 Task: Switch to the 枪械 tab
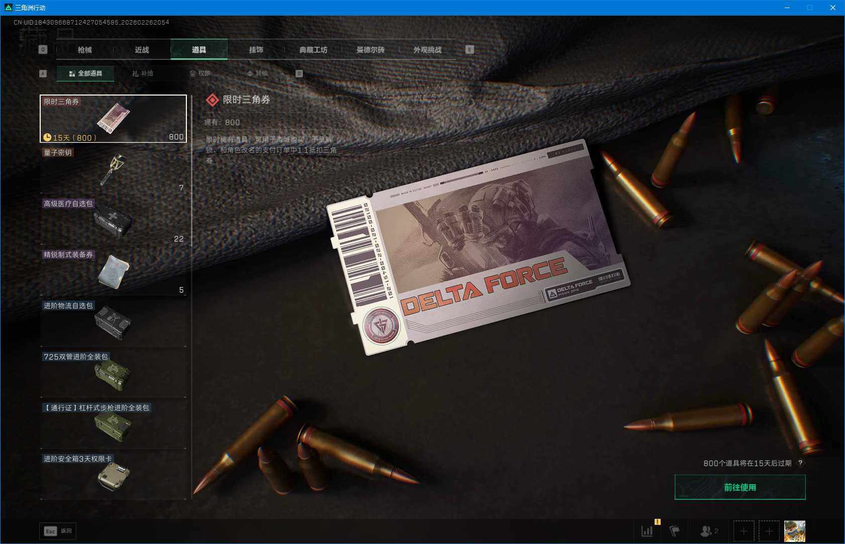click(85, 50)
